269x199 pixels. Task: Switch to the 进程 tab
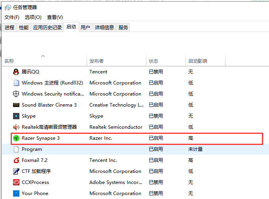(x=9, y=28)
